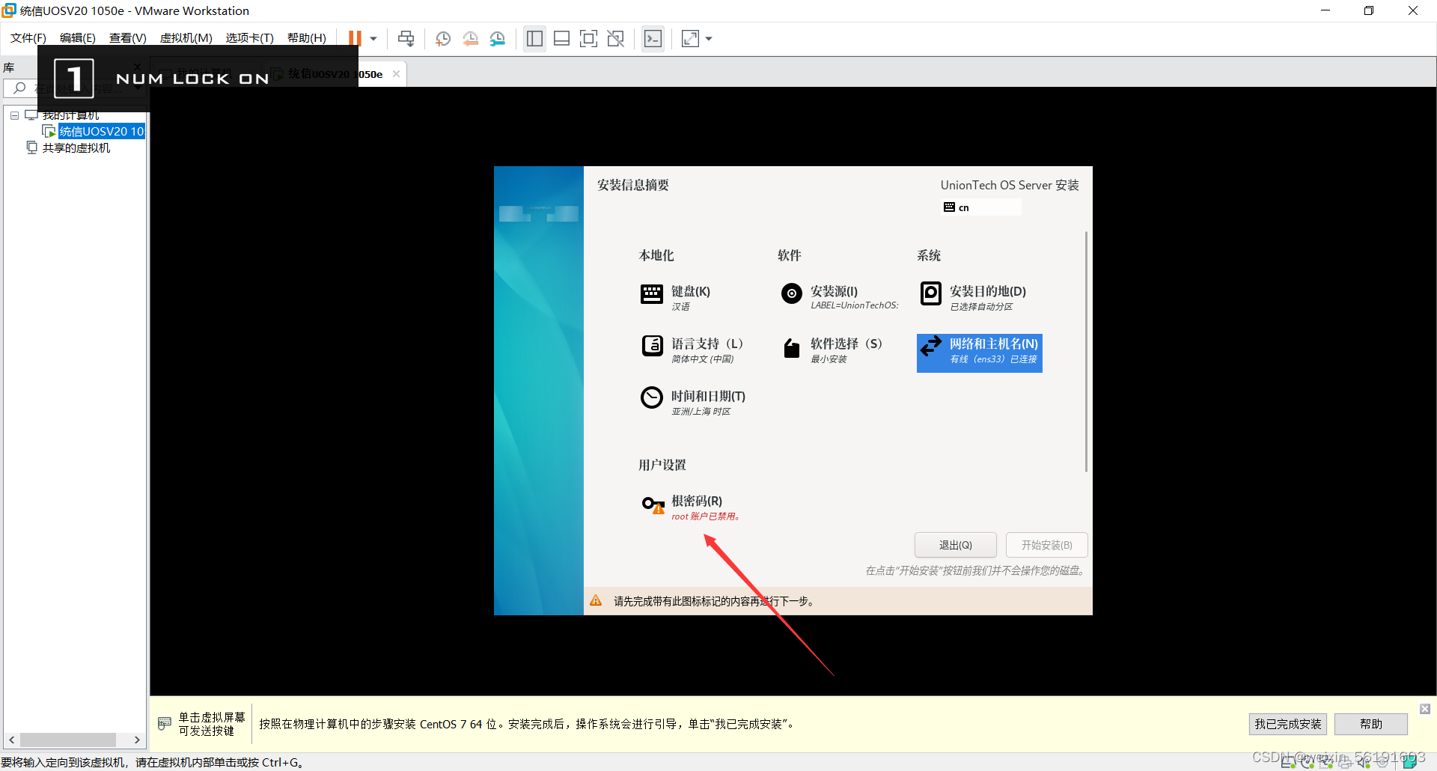This screenshot has height=771, width=1437.
Task: Click the printer status icon
Action: pyautogui.click(x=1345, y=763)
